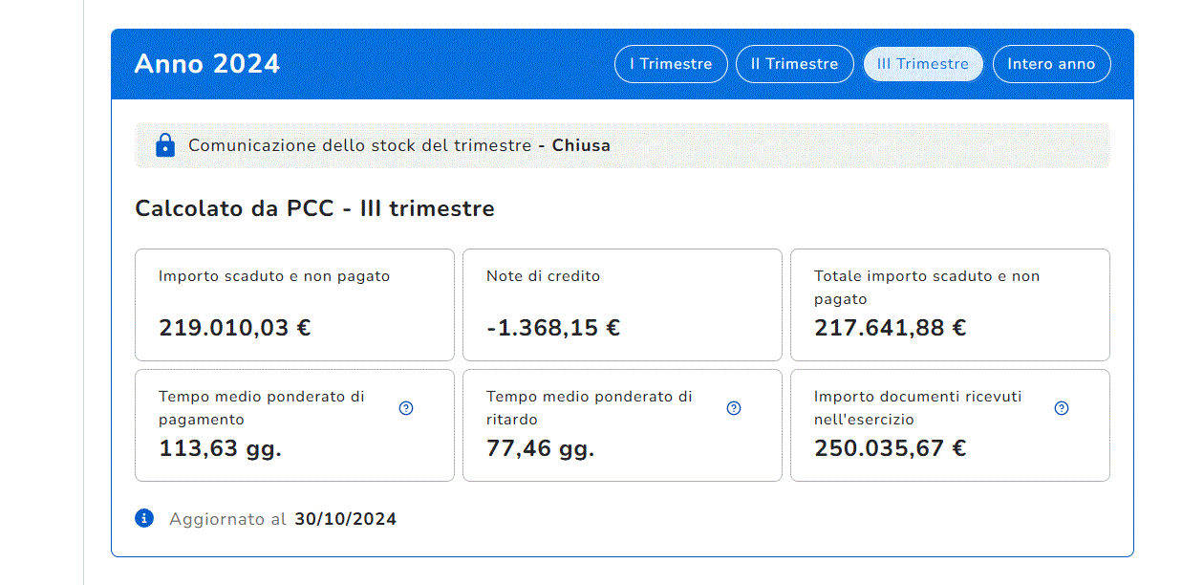Image resolution: width=1182 pixels, height=585 pixels.
Task: Click the info icon beside Aggiornato al
Action: (x=144, y=518)
